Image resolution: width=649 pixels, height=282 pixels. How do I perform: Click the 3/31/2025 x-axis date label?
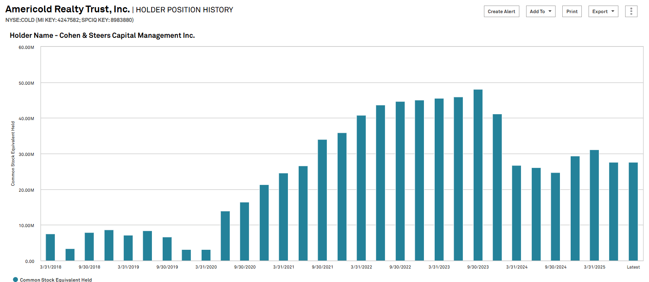pyautogui.click(x=595, y=267)
